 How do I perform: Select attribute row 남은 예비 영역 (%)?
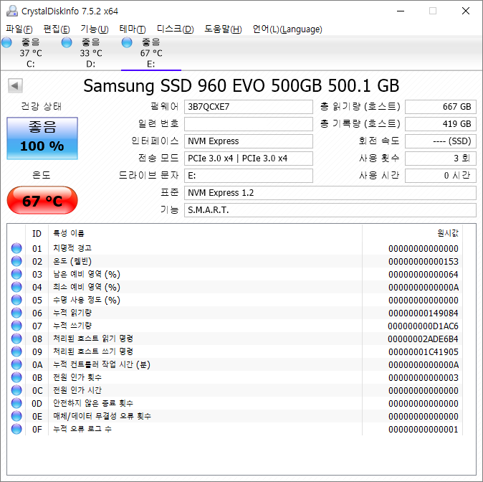(235, 274)
